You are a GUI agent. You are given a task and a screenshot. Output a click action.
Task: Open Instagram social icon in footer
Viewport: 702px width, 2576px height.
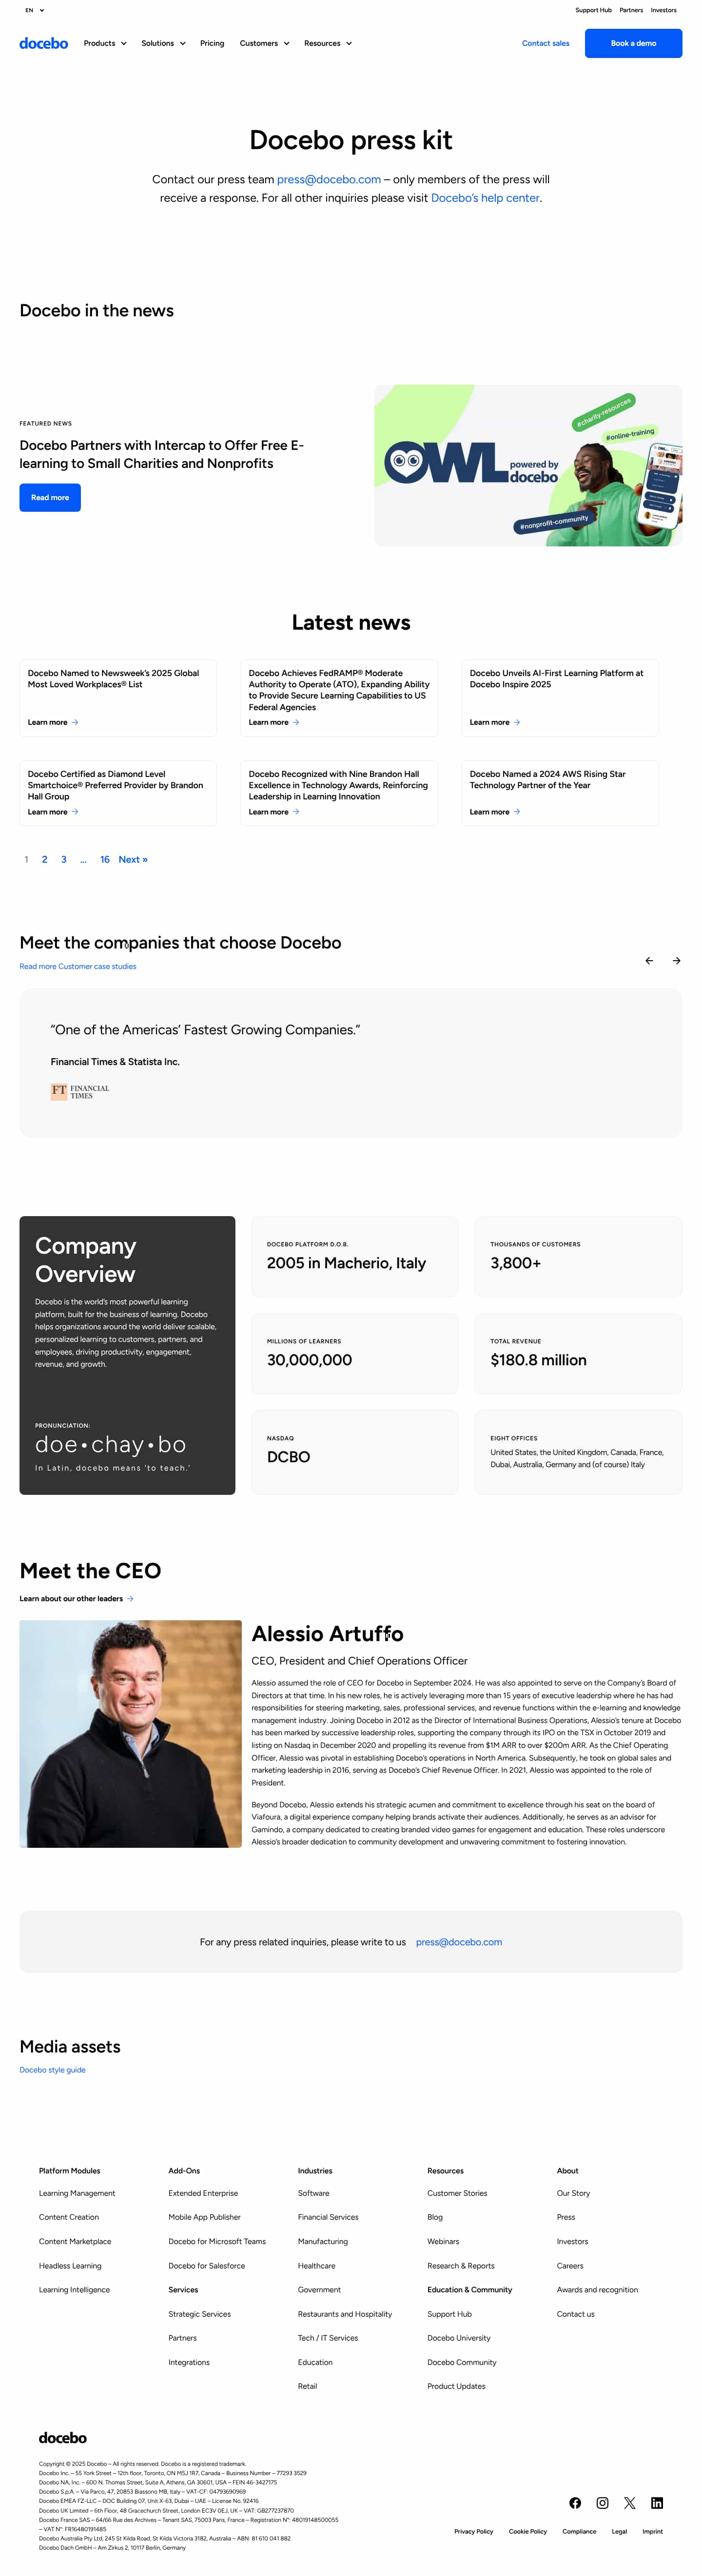pyautogui.click(x=602, y=2502)
